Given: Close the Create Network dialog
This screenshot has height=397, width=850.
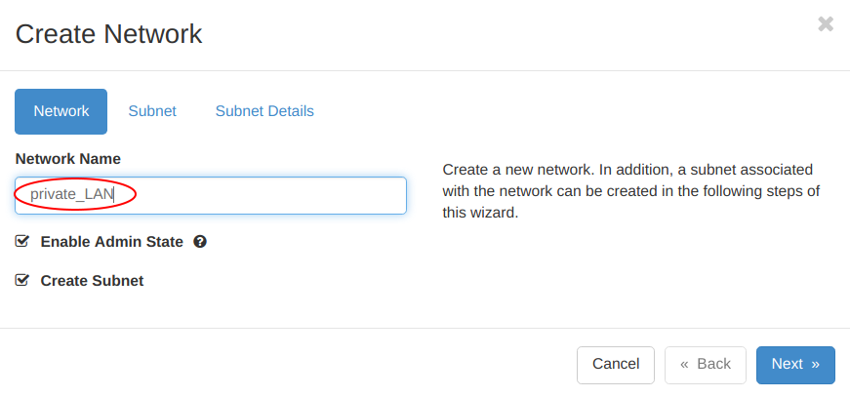Looking at the screenshot, I should [x=826, y=23].
